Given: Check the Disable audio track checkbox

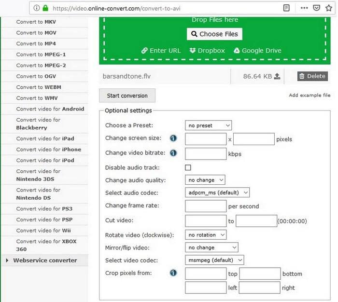Looking at the screenshot, I should click(188, 167).
